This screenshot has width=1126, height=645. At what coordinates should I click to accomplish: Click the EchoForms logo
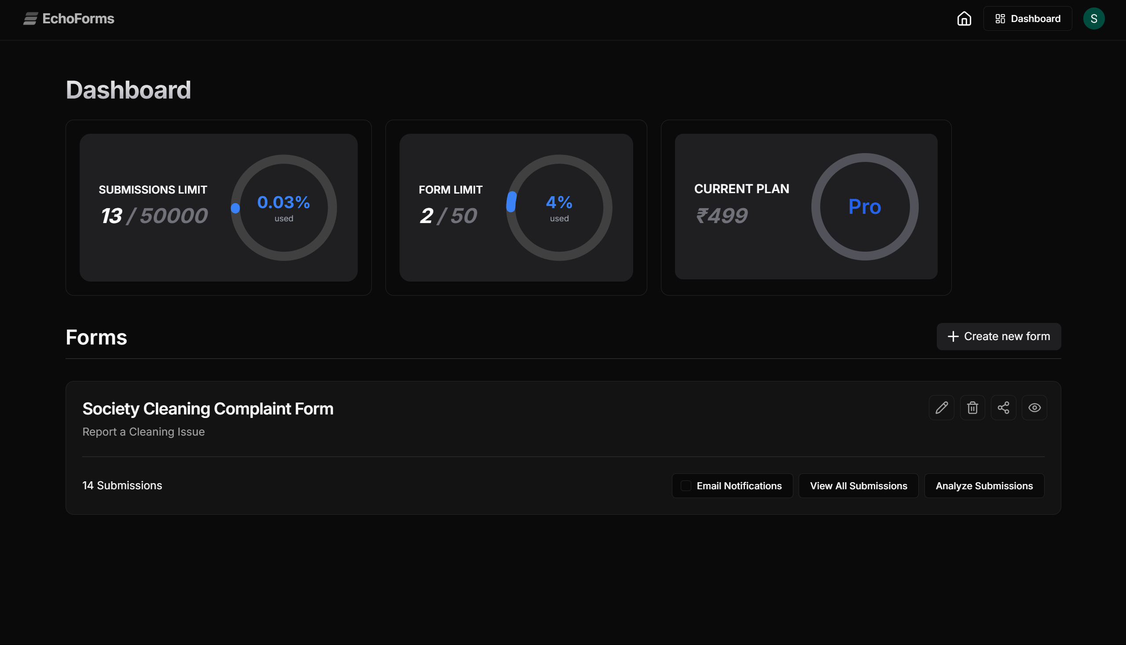(x=69, y=18)
